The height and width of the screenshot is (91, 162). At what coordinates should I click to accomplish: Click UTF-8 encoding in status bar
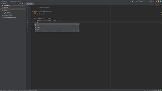(150, 90)
